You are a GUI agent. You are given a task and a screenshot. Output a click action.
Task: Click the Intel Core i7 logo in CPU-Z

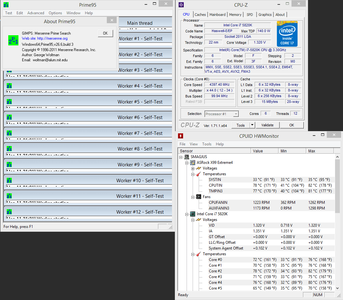287,34
